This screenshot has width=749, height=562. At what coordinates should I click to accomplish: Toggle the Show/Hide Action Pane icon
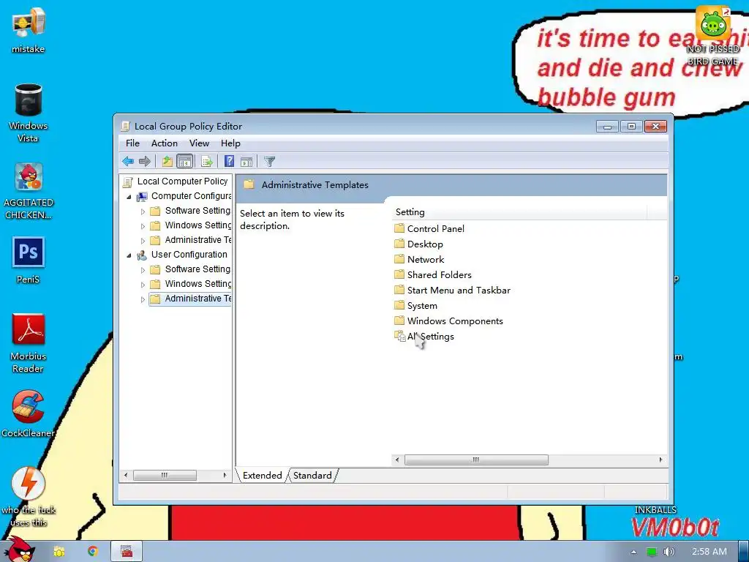coord(246,162)
